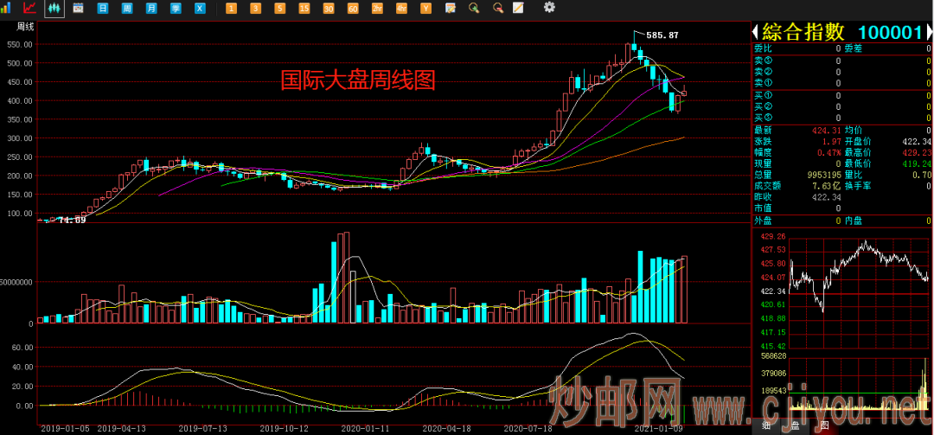Switch to the 图 tab at bottom right
This screenshot has height=435, width=934.
pos(824,425)
